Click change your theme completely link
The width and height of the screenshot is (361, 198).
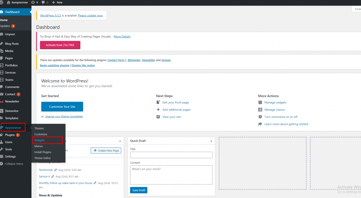pos(64,116)
